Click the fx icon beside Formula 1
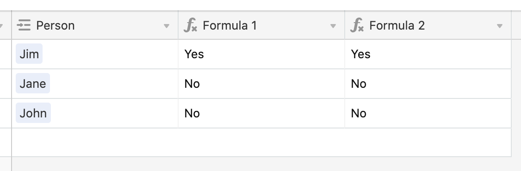This screenshot has height=171, width=521. 190,25
